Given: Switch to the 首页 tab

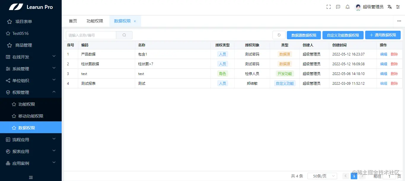Looking at the screenshot, I should click(x=73, y=21).
